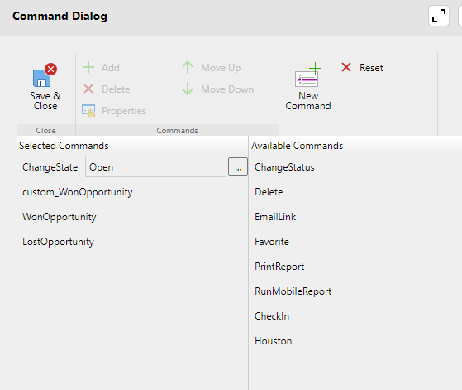Click the green Add plus icon
Image resolution: width=462 pixels, height=390 pixels.
coord(88,67)
